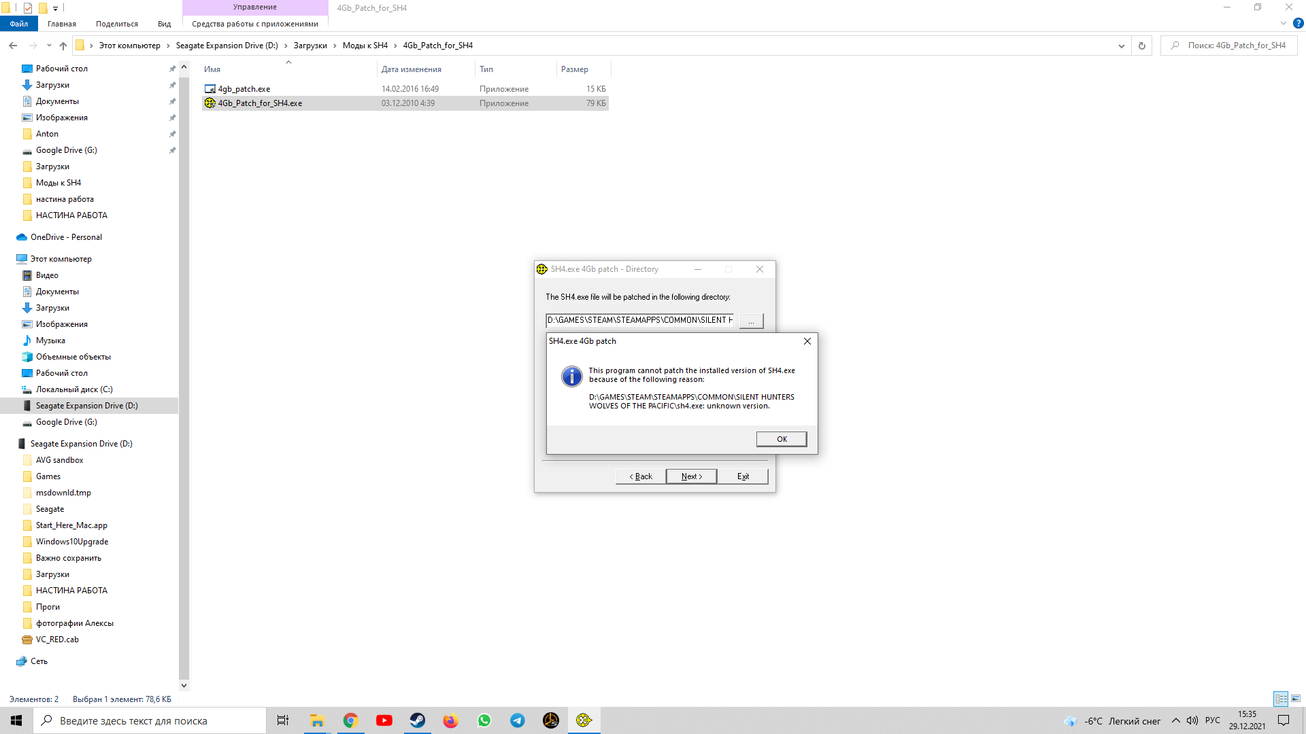Open Средства работы с приложениями tab
Screen dimensions: 1306x734
[255, 24]
